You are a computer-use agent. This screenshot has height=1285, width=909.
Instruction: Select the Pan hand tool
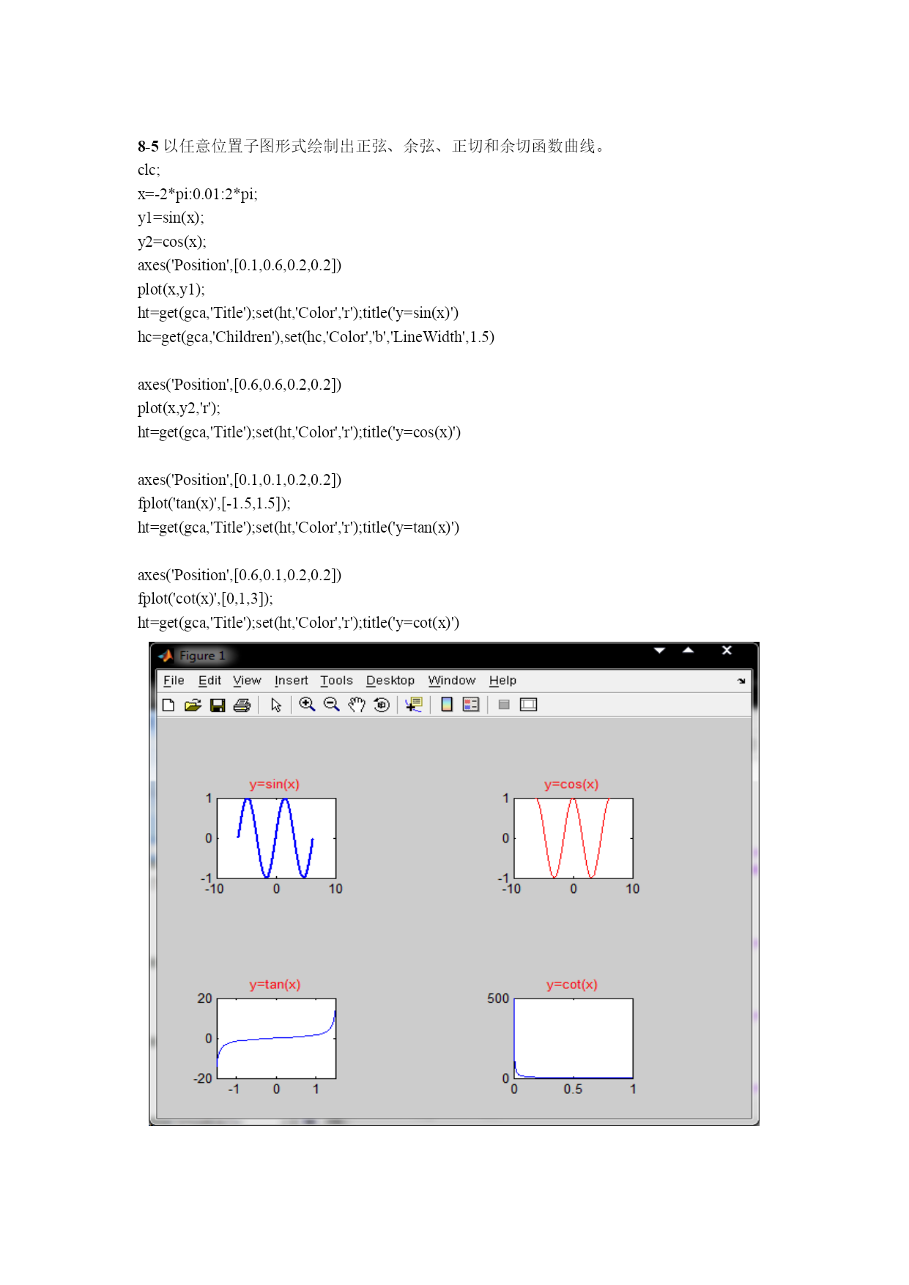tap(357, 705)
